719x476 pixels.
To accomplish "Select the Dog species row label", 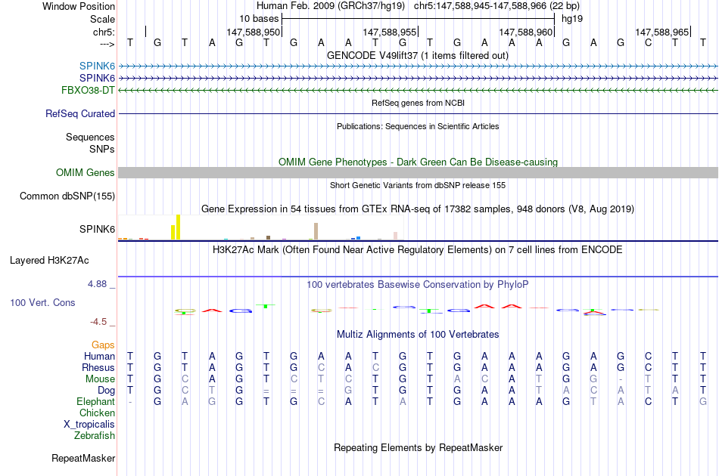I will 106,391.
